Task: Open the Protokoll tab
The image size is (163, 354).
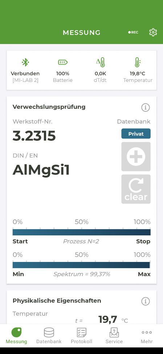Action: pos(81,336)
